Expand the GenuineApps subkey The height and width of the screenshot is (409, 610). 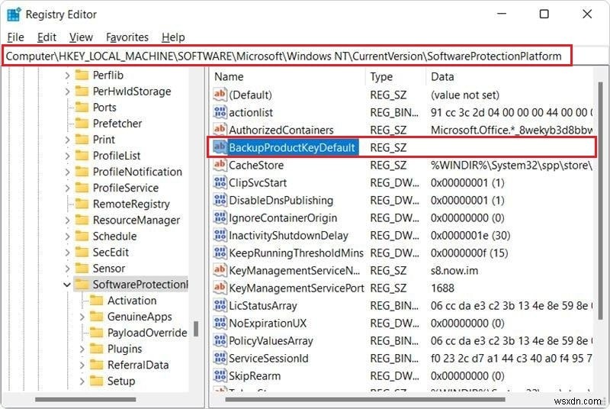[82, 317]
